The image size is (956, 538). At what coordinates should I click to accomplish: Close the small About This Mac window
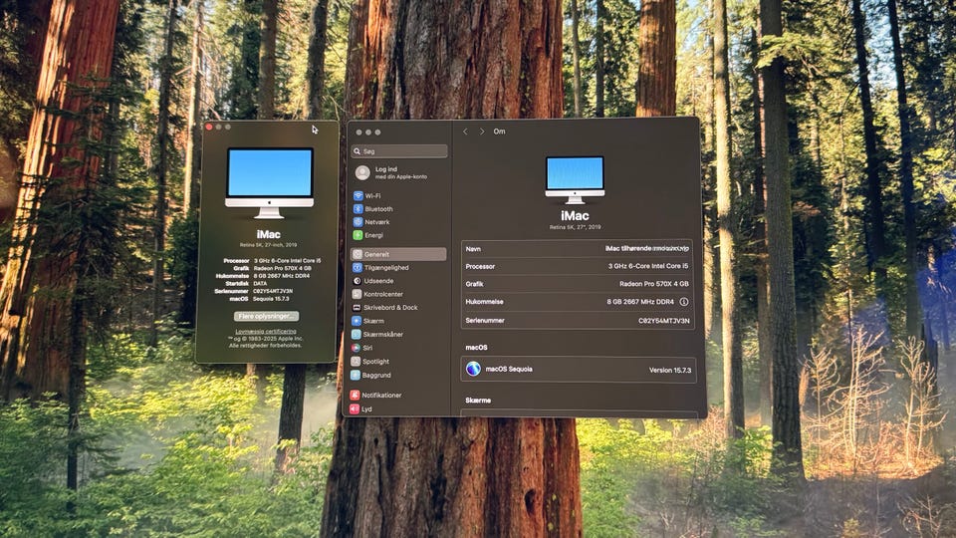[x=209, y=127]
